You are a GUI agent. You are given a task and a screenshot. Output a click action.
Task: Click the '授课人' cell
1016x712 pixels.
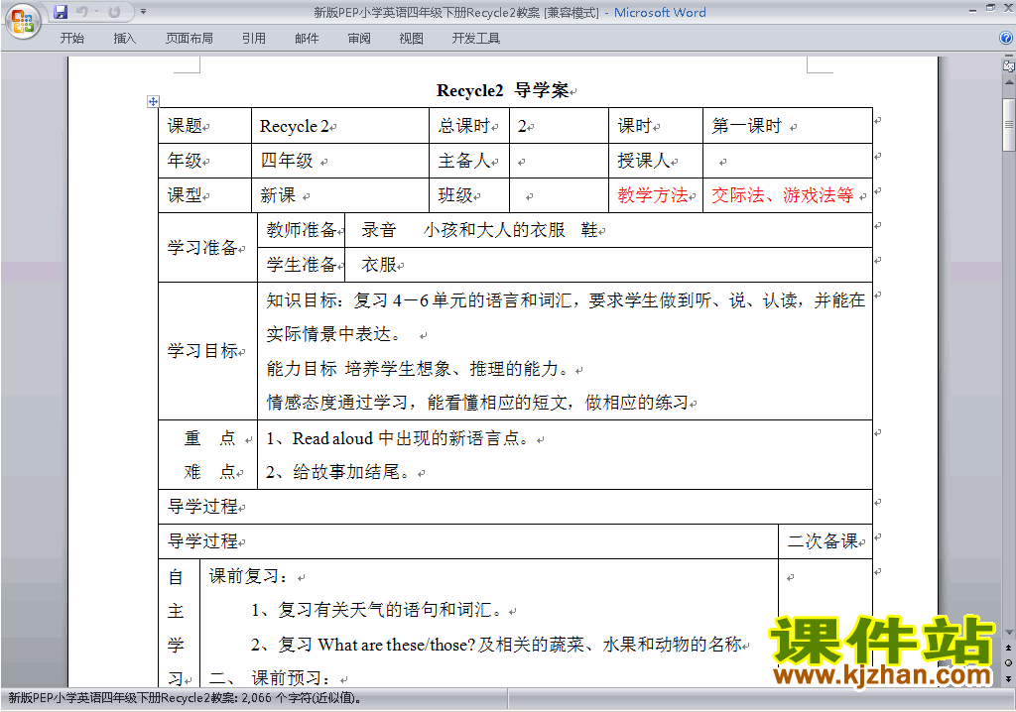pyautogui.click(x=656, y=160)
